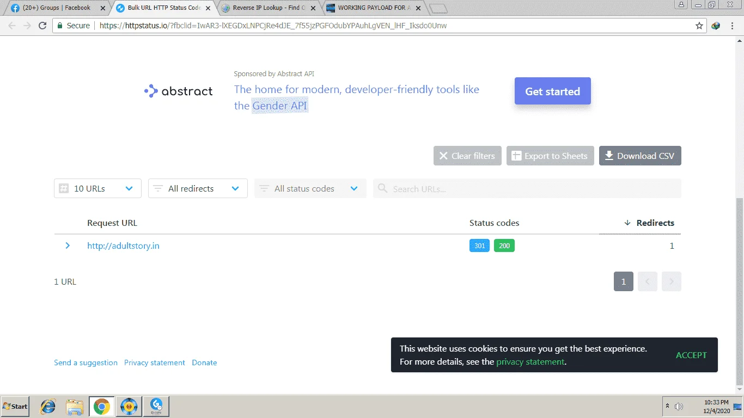Click the Request URL column header
The width and height of the screenshot is (744, 418).
click(112, 223)
